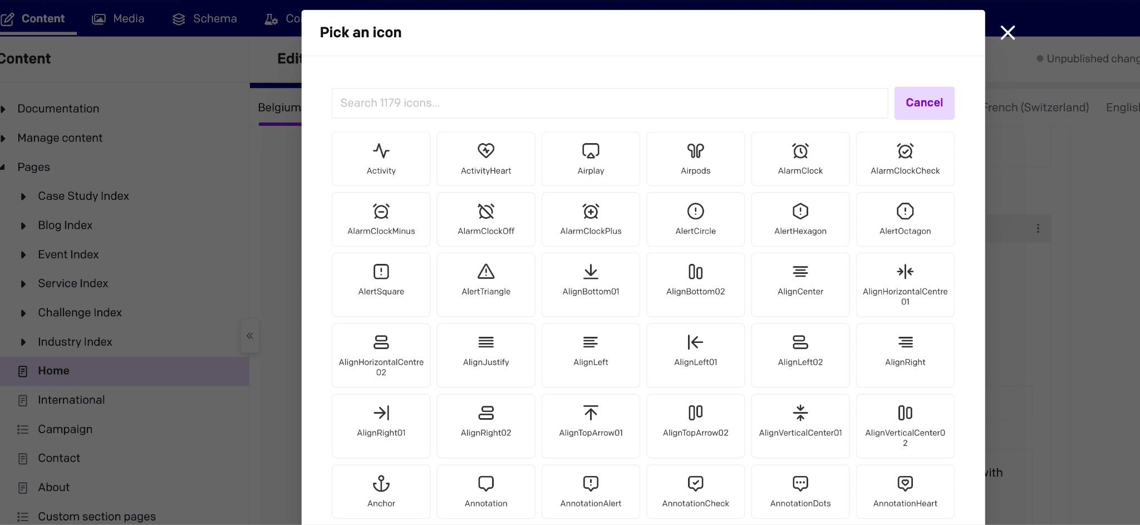The image size is (1140, 525).
Task: Choose the AlertHexagon icon
Action: pyautogui.click(x=800, y=219)
